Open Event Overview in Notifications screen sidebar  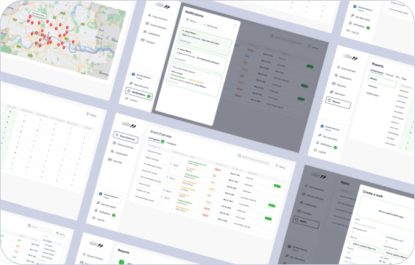(157, 18)
